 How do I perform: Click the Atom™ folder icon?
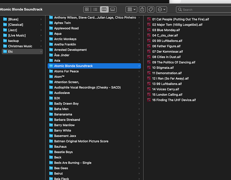(51, 77)
